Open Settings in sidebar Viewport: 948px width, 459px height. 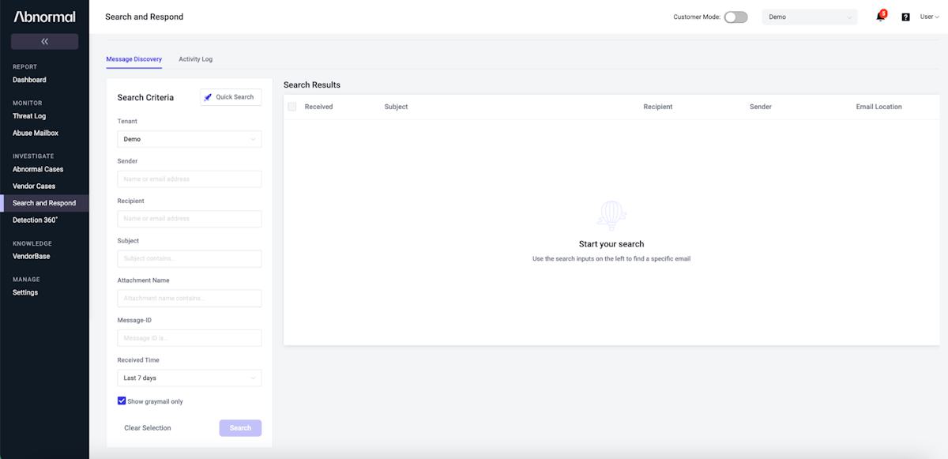tap(25, 292)
